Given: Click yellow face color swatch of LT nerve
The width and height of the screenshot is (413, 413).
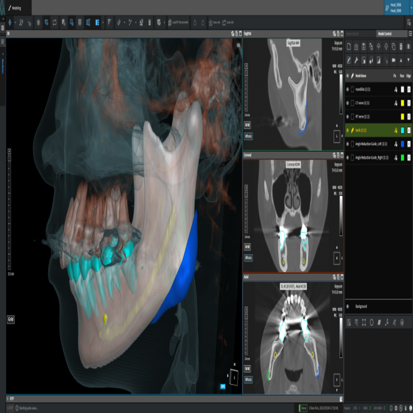Looking at the screenshot, I should (x=402, y=103).
